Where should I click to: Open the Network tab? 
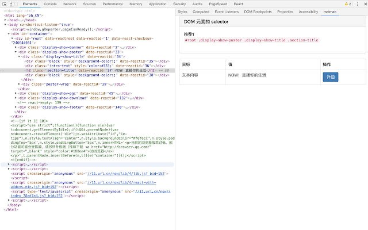[70, 4]
